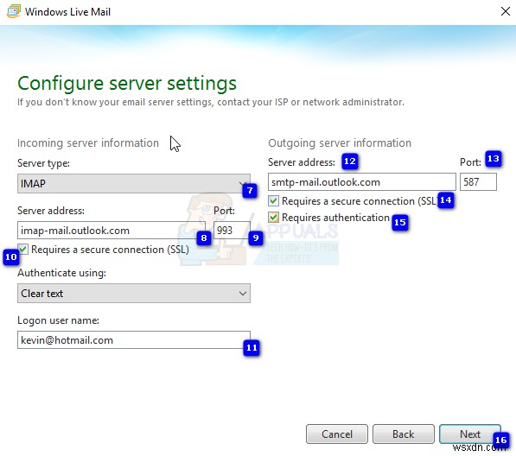Image resolution: width=516 pixels, height=456 pixels.
Task: Click the outgoing Port field showing 587
Action: [x=478, y=182]
